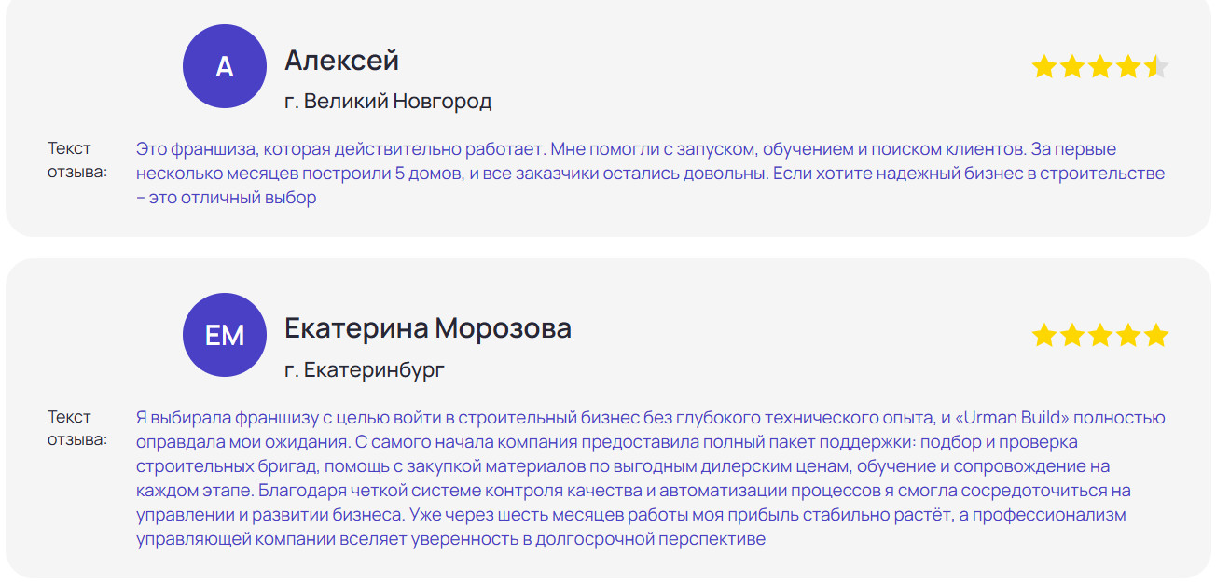Click Екатерина's review text mentioning Urman Build

(650, 479)
